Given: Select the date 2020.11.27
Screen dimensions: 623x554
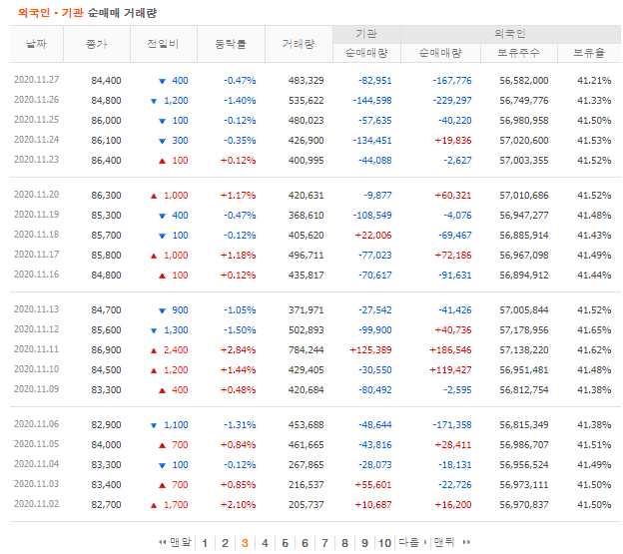Looking at the screenshot, I should [36, 80].
